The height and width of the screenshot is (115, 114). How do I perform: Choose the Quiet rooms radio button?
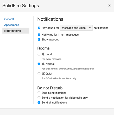39,74
